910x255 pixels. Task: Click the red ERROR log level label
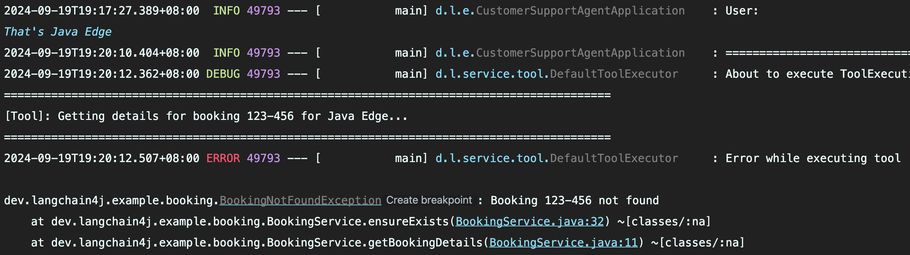click(x=223, y=158)
